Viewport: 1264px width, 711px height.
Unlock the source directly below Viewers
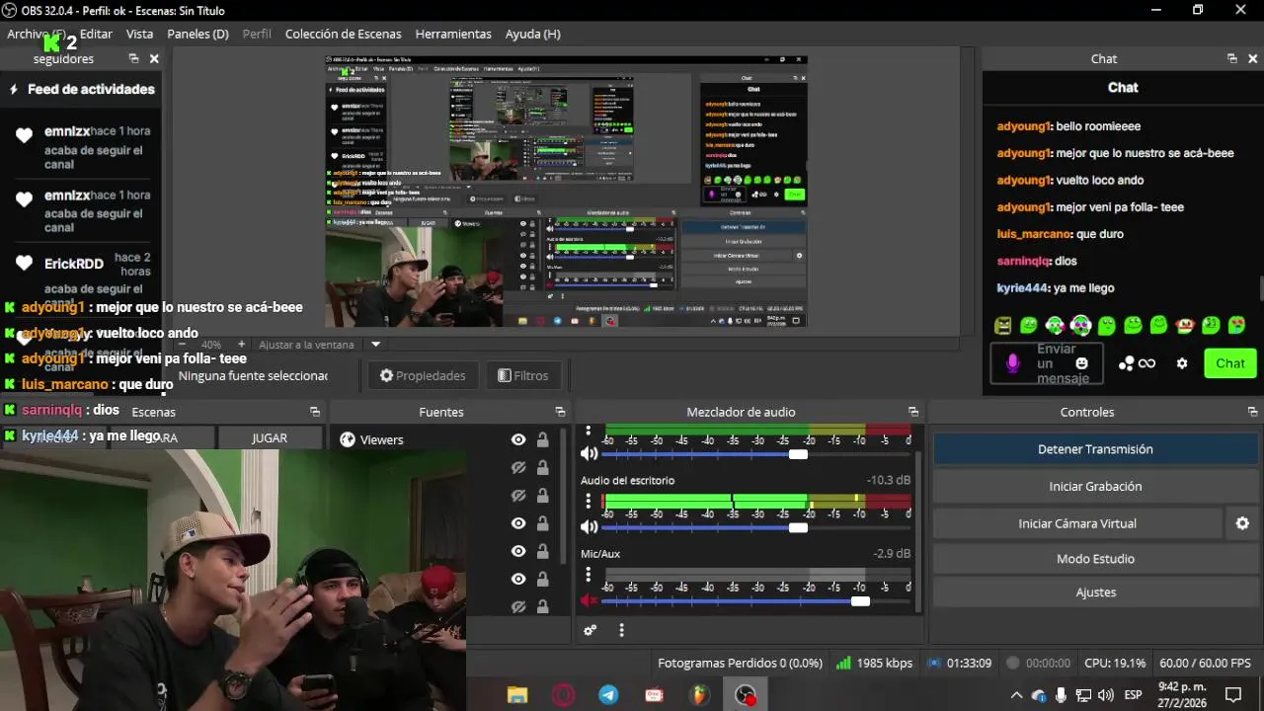pos(542,467)
